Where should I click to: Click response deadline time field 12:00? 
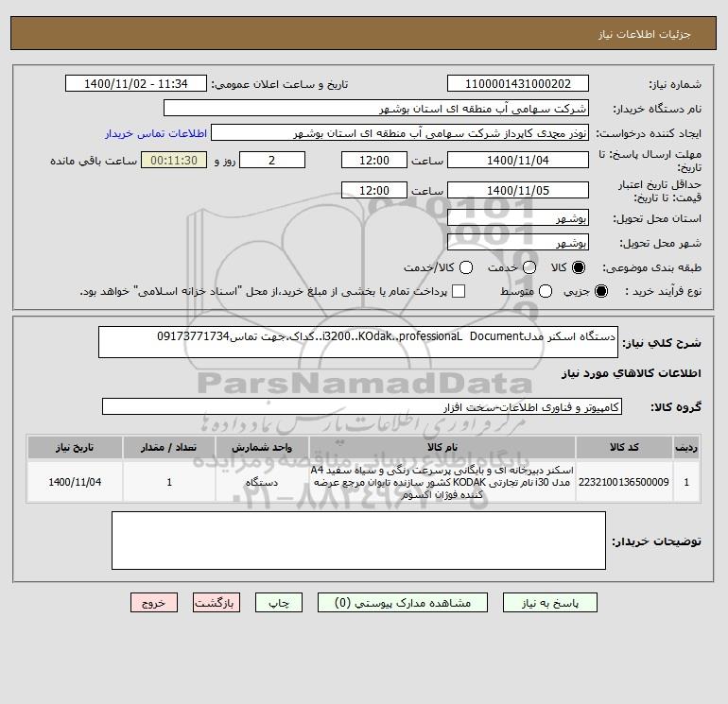pyautogui.click(x=374, y=160)
